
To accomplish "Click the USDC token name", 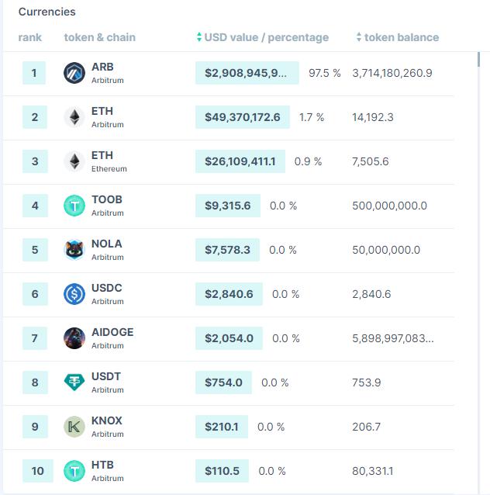I will pos(107,288).
